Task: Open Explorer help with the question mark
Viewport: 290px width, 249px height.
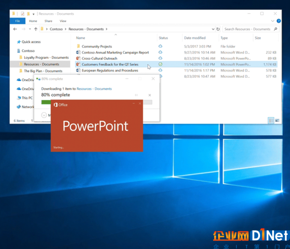Action: [x=278, y=21]
